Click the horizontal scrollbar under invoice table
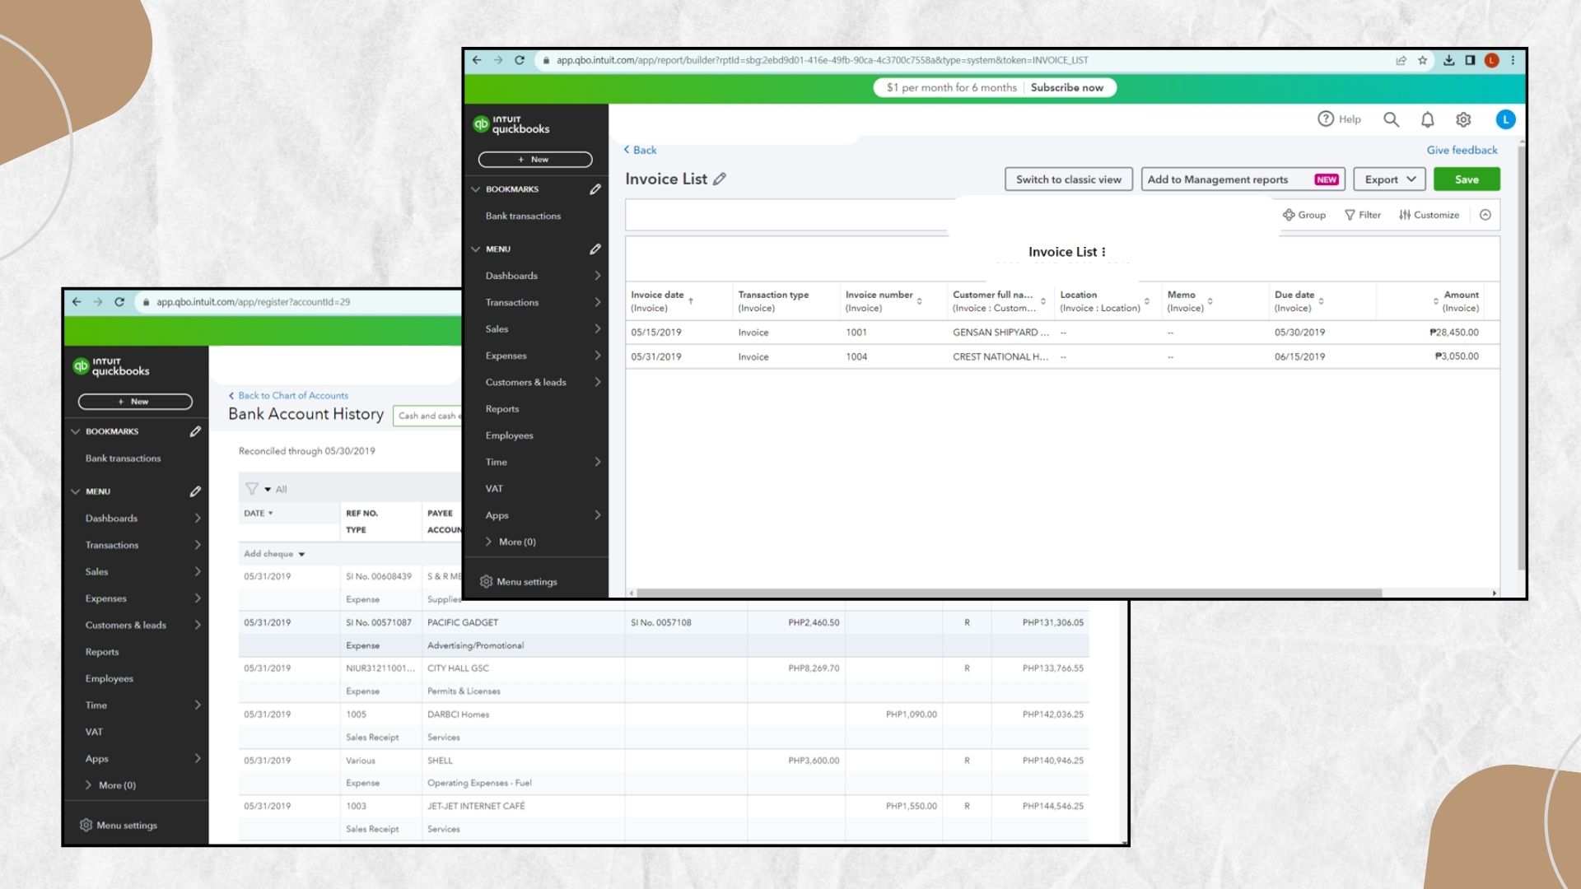 coord(1009,593)
